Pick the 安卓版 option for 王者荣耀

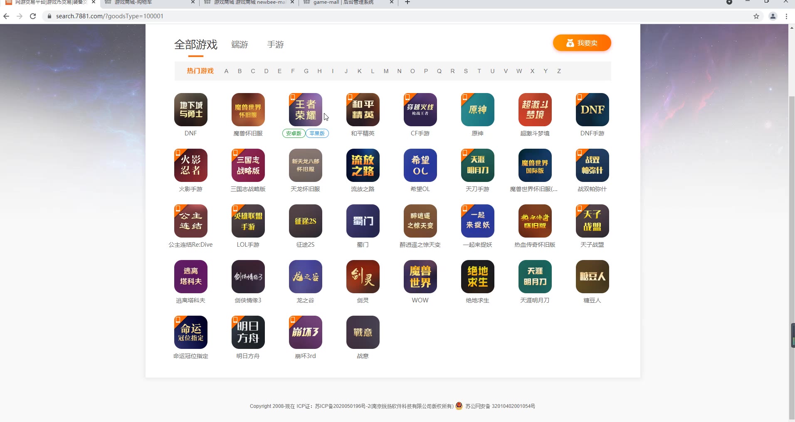294,133
